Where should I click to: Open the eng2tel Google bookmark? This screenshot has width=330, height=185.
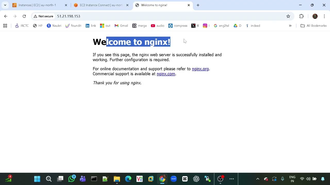(221, 26)
